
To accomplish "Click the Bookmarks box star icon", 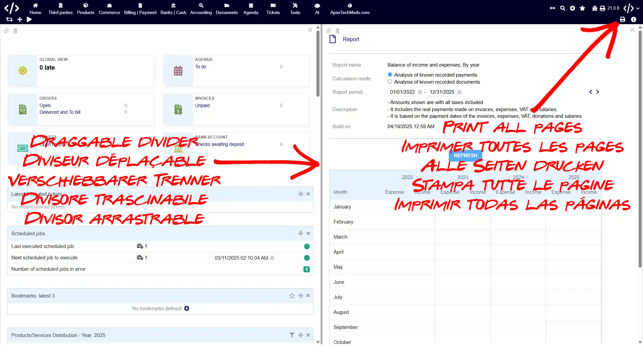I will [292, 296].
